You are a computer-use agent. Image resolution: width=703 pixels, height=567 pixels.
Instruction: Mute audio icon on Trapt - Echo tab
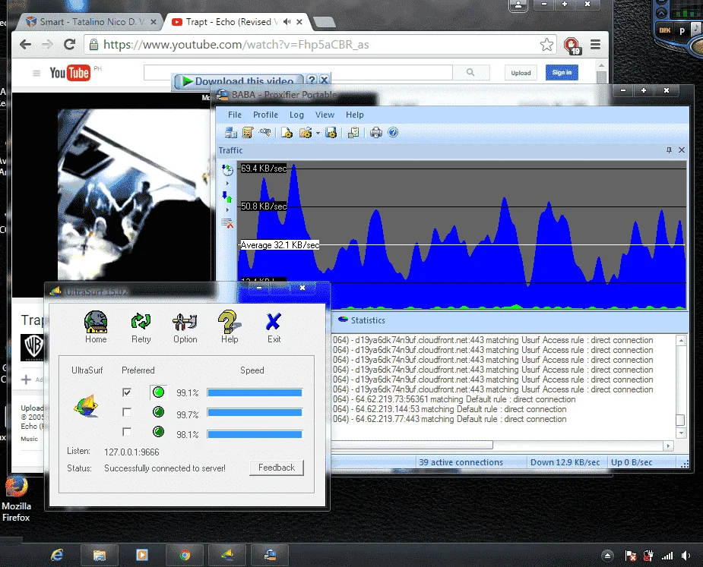(287, 21)
